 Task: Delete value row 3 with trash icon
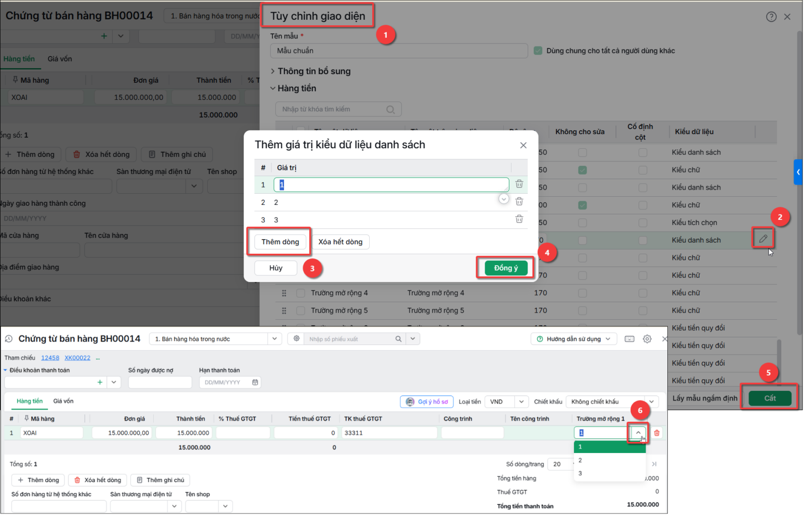(519, 219)
